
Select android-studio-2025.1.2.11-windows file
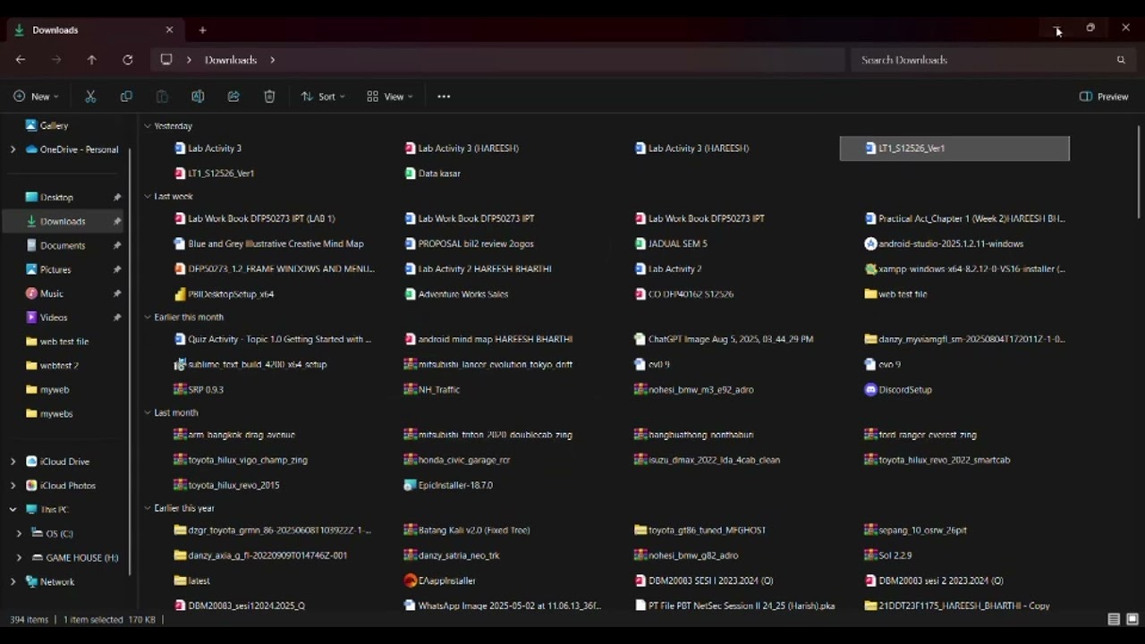click(x=944, y=243)
